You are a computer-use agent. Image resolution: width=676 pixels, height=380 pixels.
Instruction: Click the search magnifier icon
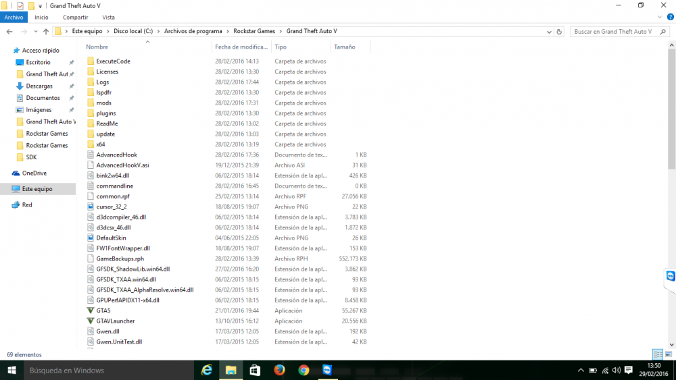pos(663,32)
